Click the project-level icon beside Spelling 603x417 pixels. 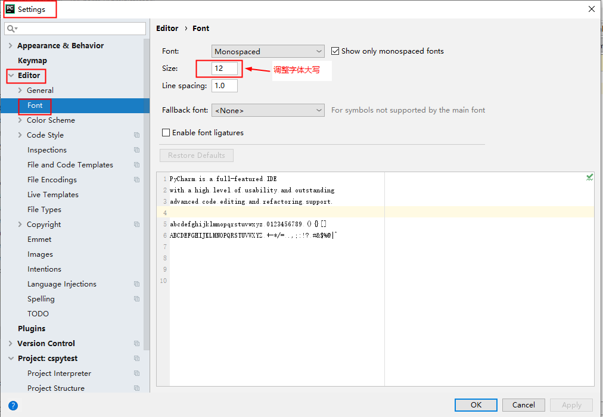(x=136, y=298)
